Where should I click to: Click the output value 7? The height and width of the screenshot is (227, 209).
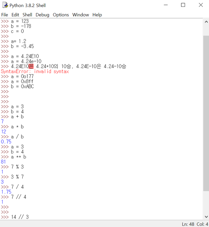[x=2, y=122]
